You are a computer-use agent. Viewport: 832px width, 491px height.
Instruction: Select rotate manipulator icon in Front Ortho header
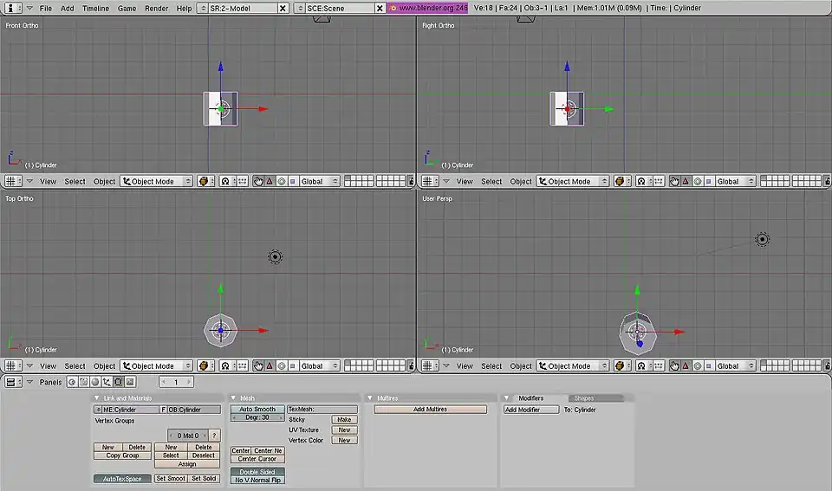pos(281,182)
